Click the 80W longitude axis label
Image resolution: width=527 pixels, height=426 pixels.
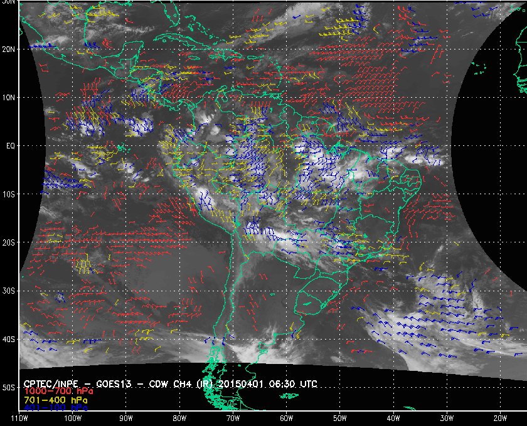179,418
